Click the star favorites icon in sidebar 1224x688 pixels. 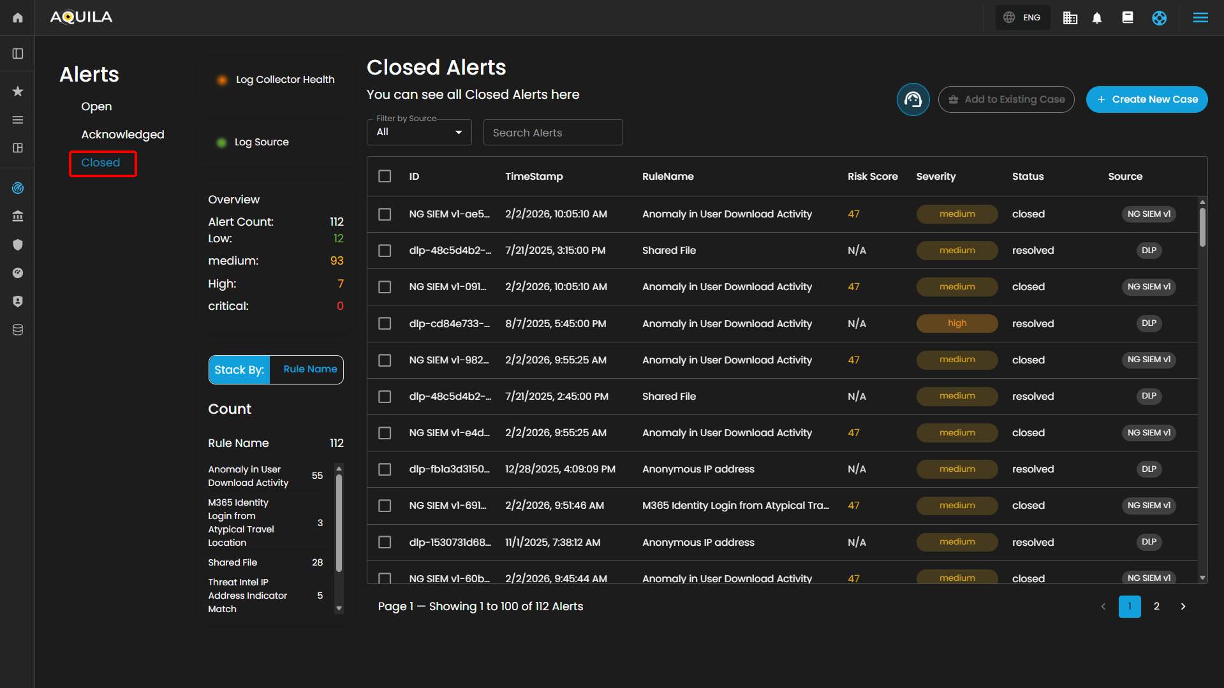[x=18, y=91]
